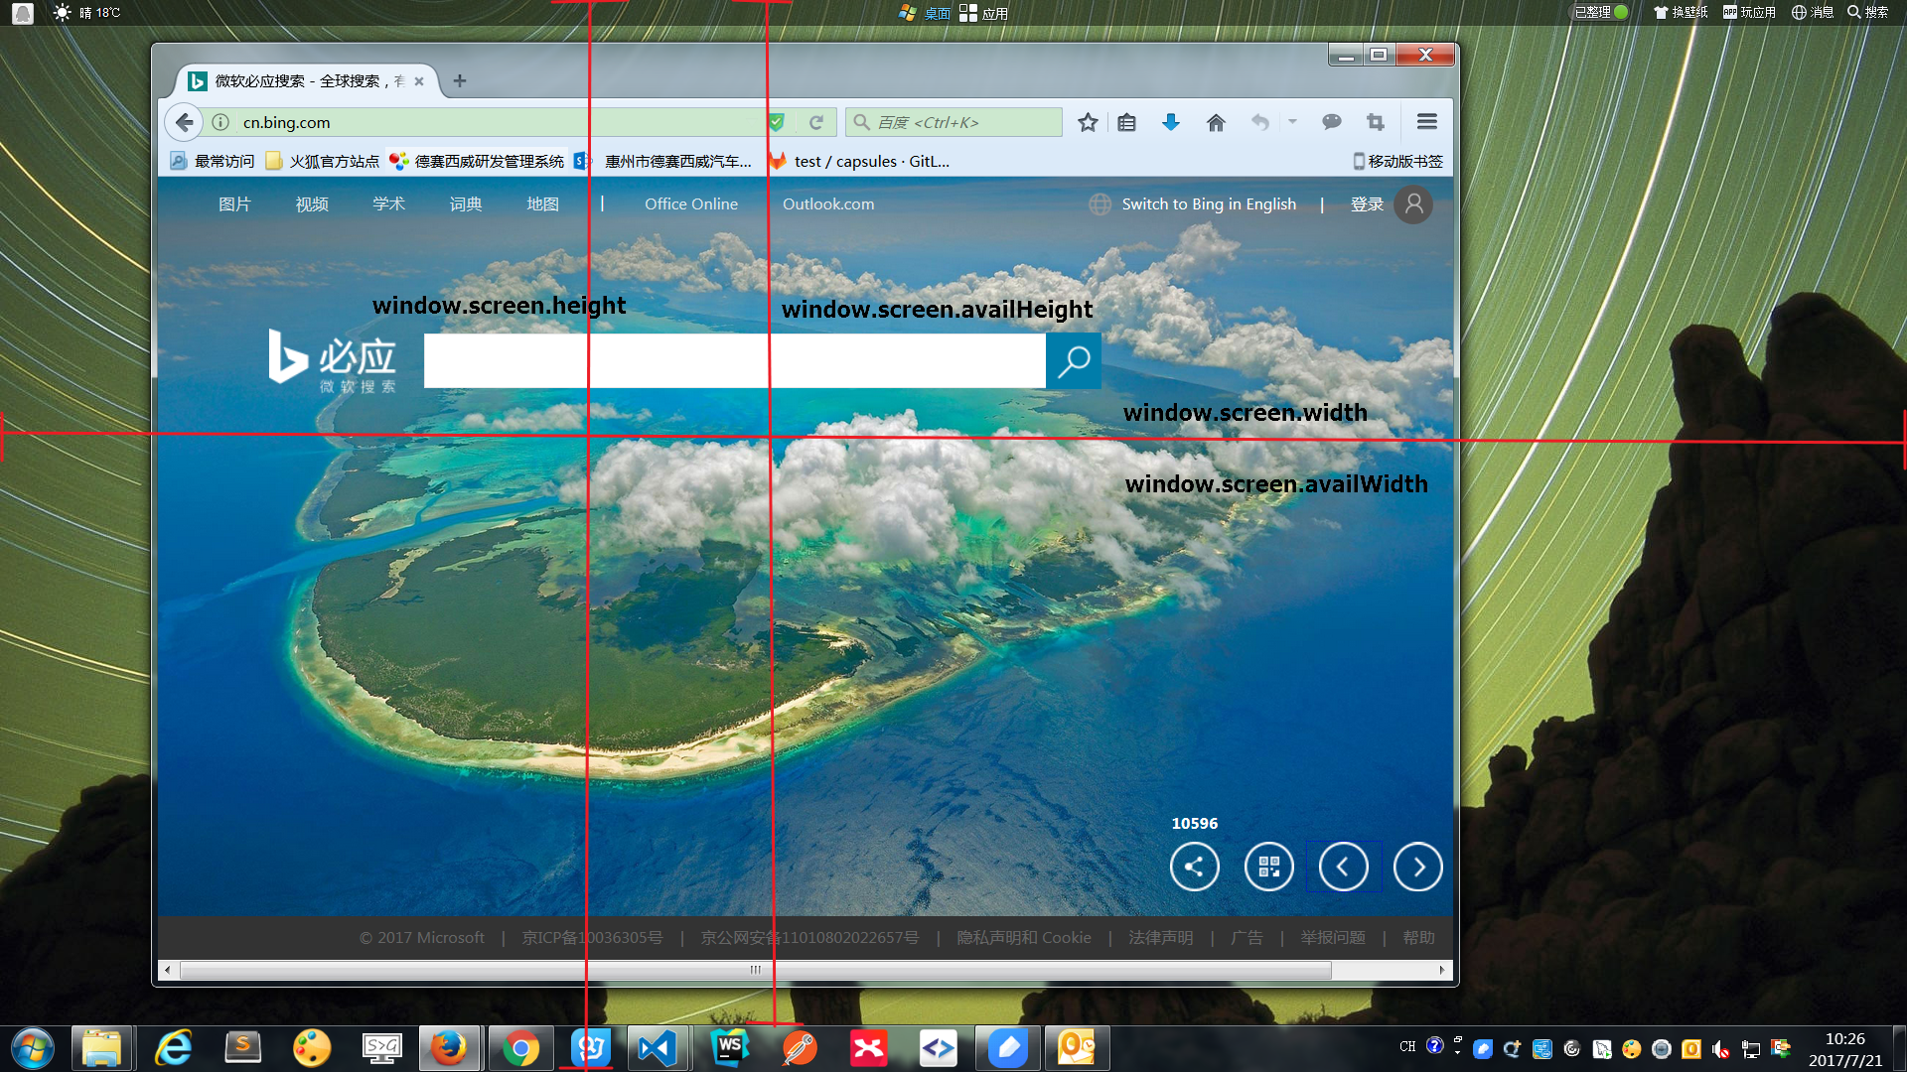Open the QR code icon on Bing

pos(1268,867)
